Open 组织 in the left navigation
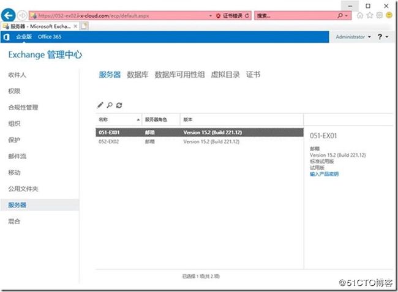 (14, 124)
